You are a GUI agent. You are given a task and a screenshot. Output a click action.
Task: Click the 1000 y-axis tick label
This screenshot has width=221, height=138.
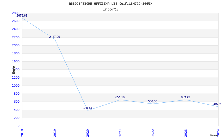[x=16, y=86]
